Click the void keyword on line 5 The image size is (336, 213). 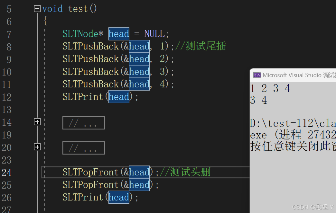(x=52, y=9)
